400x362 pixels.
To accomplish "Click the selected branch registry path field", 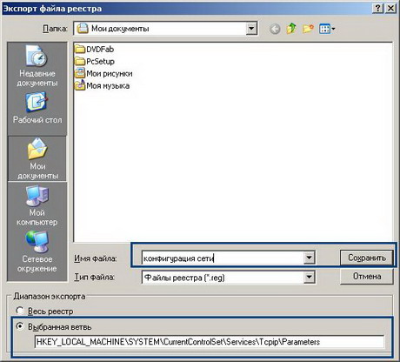I will [x=210, y=342].
